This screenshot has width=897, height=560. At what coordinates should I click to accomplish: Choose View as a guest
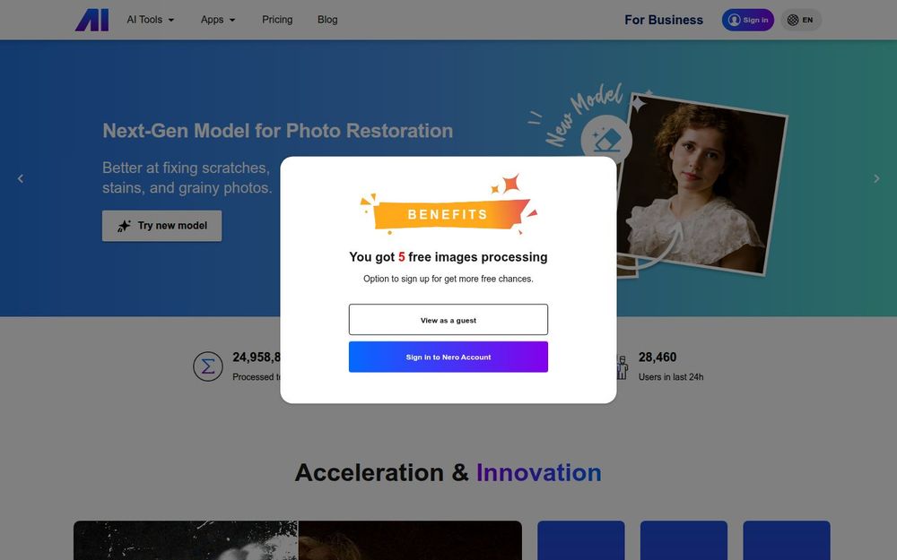point(448,320)
